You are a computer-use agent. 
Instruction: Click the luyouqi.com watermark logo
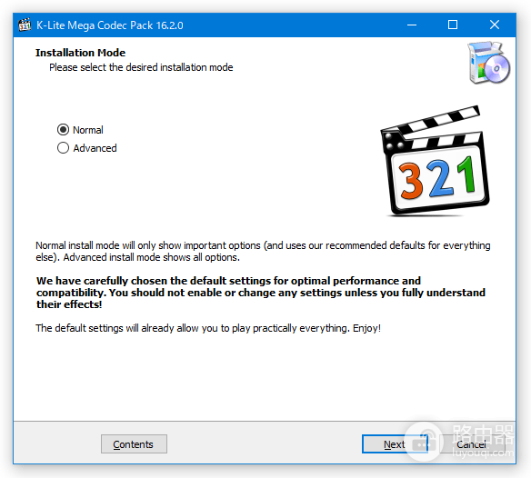pos(459,441)
